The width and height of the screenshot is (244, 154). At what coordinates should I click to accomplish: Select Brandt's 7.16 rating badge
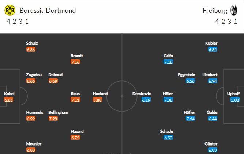(75, 62)
